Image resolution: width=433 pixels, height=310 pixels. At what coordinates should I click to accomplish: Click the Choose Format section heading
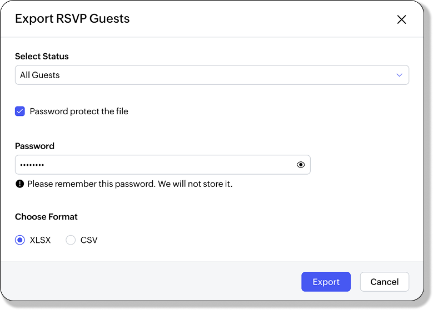point(46,217)
